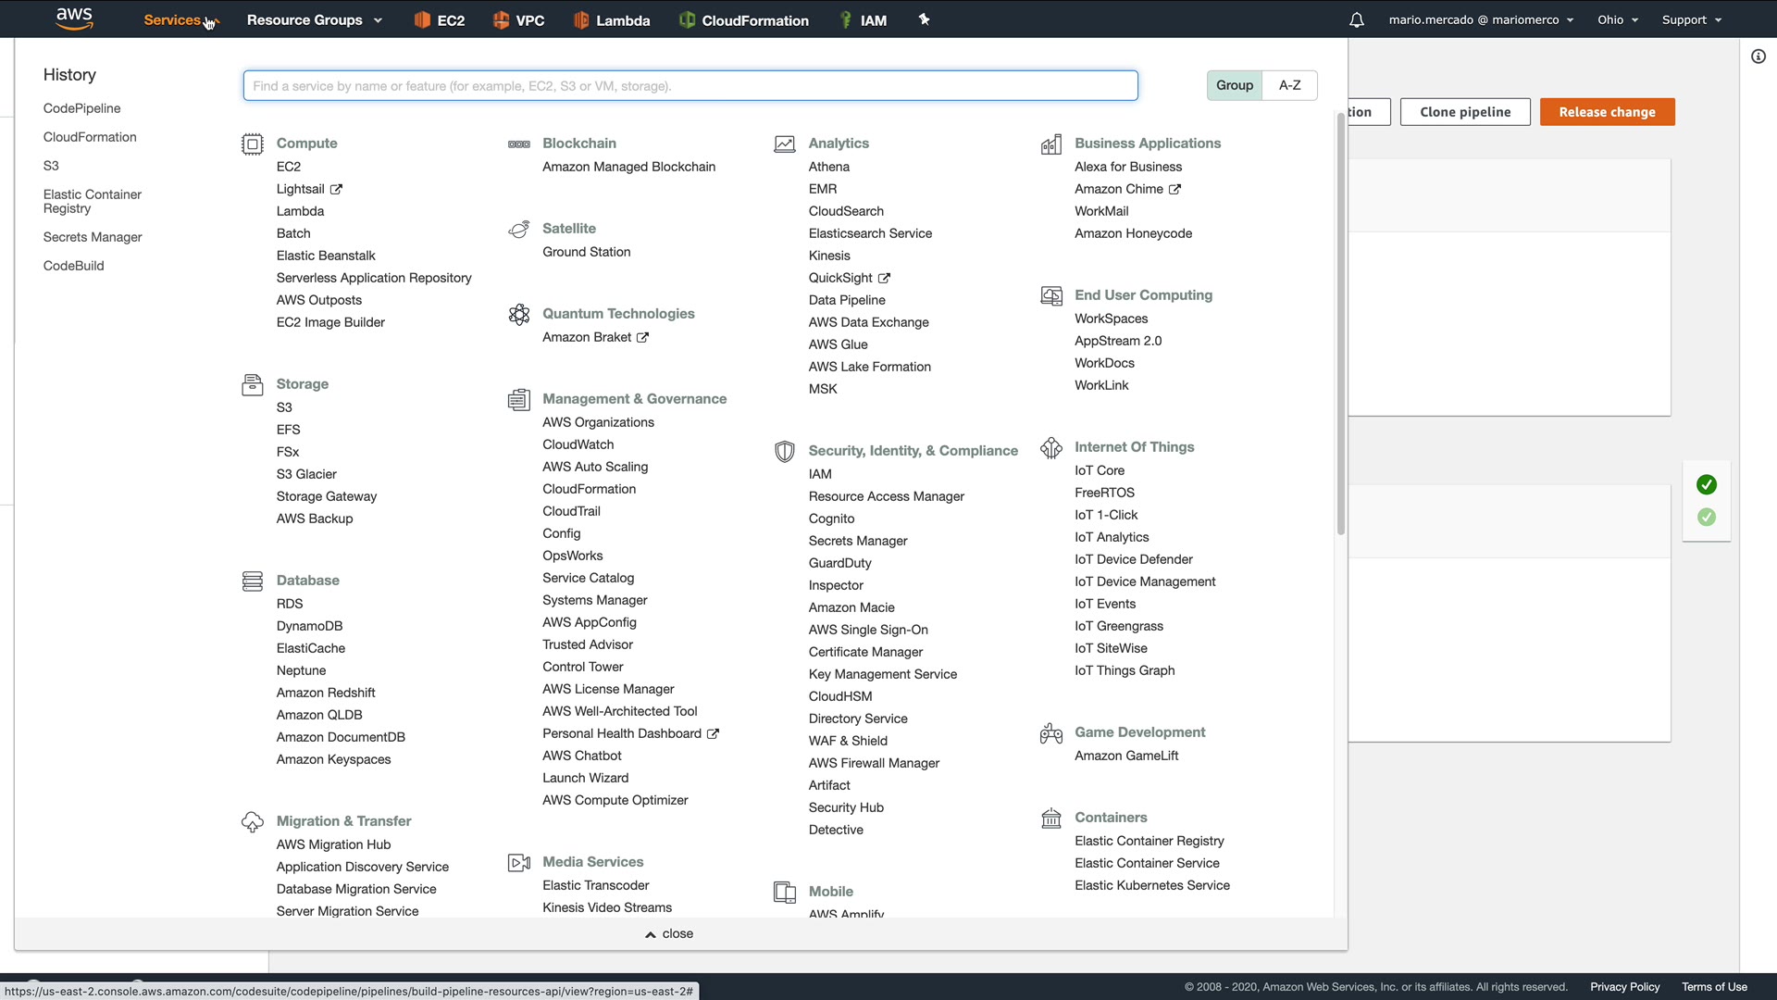Click the Compute category chip icon
1777x1000 pixels.
[252, 144]
